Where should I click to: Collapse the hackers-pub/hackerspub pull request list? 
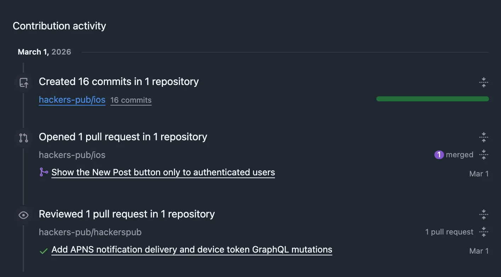pos(483,232)
